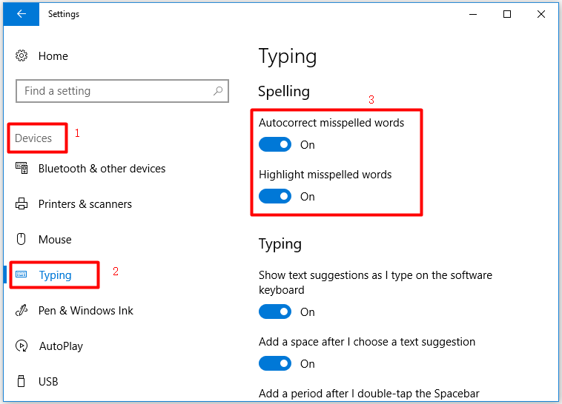Go to Printers & scanners page
The height and width of the screenshot is (404, 562).
click(x=85, y=204)
